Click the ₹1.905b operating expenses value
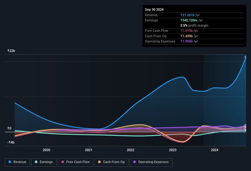Image resolution: width=251 pixels, height=171 pixels. (x=186, y=41)
